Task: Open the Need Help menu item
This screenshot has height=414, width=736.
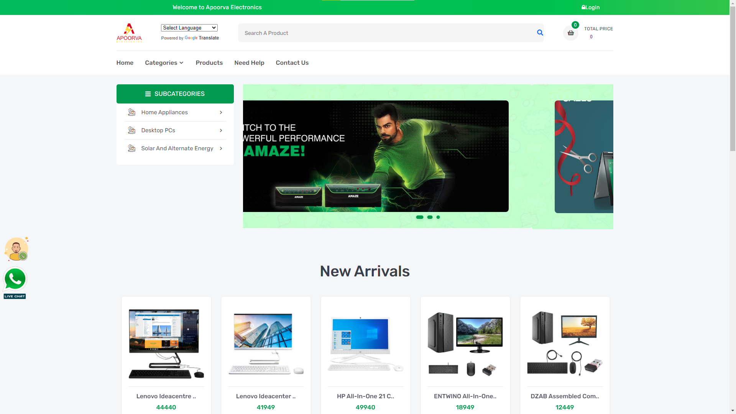Action: point(249,63)
